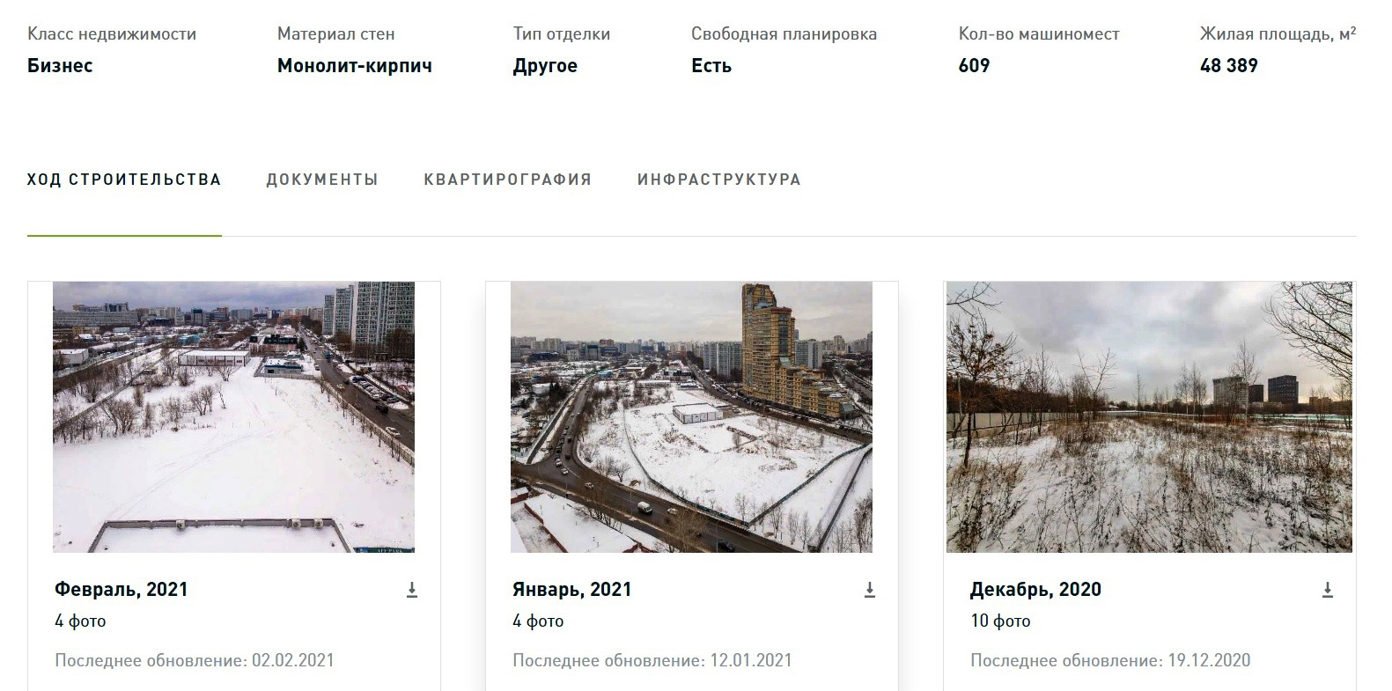Click the 609 parking spaces value
The image size is (1392, 691).
(974, 66)
